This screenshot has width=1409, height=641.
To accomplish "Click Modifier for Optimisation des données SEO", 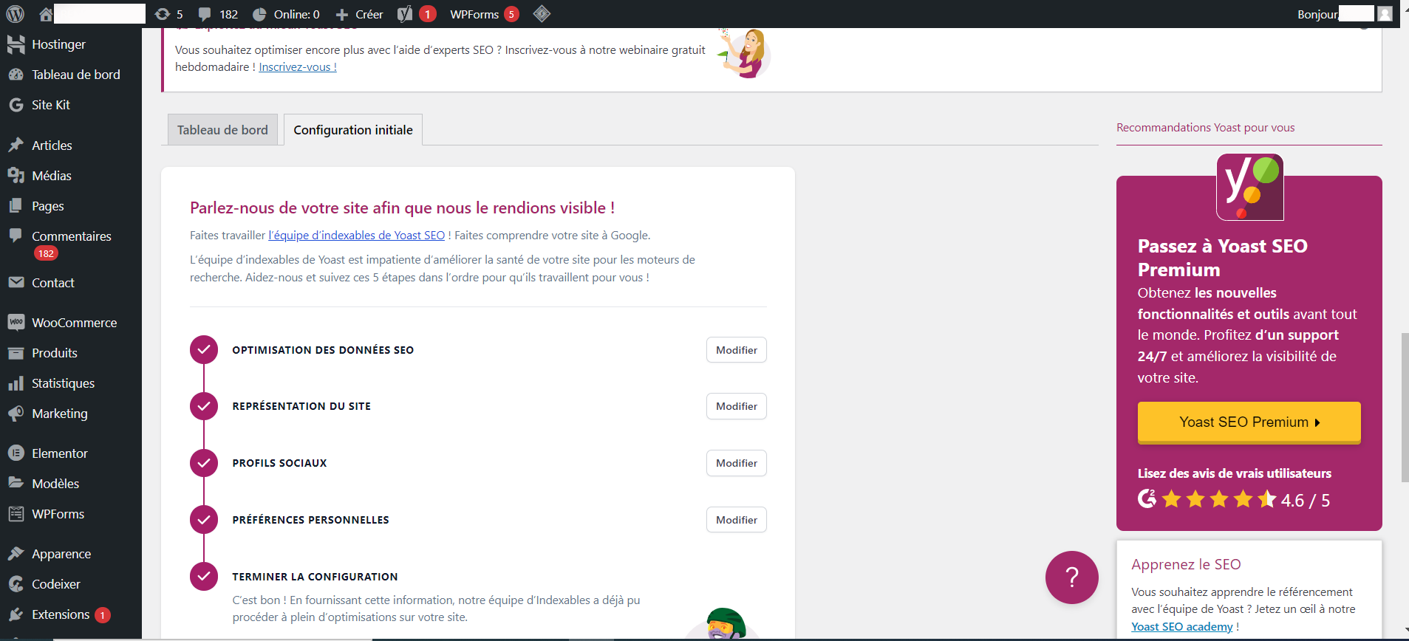I will (x=737, y=350).
